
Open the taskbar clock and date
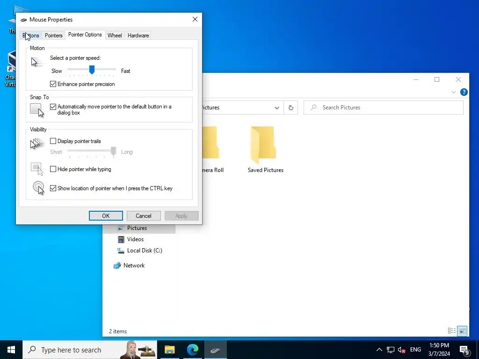click(x=439, y=350)
